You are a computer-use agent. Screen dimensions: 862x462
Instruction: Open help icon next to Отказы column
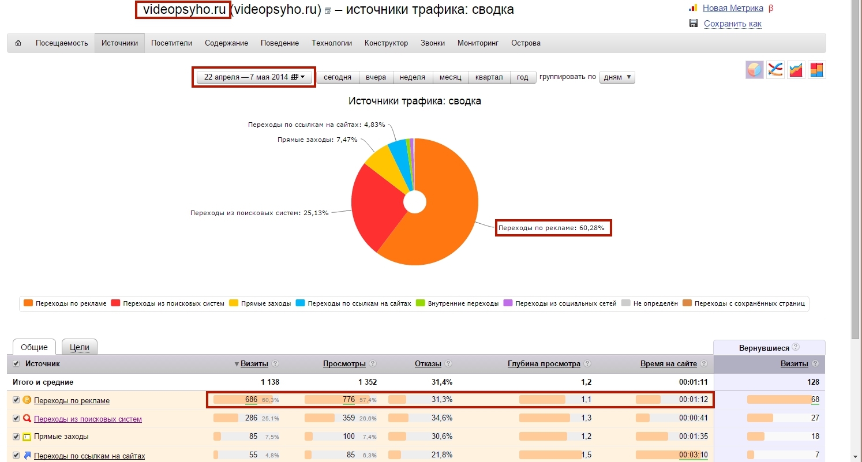[x=448, y=364]
